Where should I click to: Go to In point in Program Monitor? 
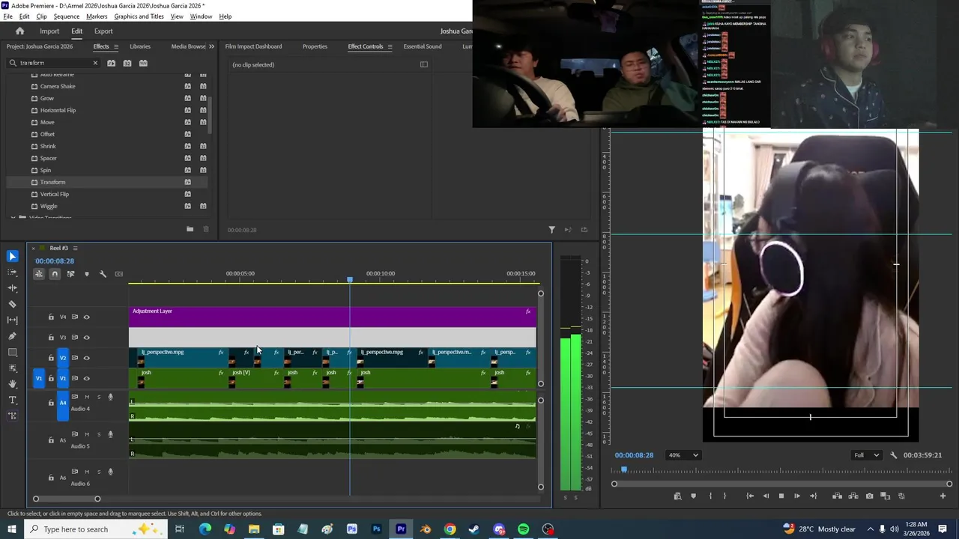pos(750,496)
